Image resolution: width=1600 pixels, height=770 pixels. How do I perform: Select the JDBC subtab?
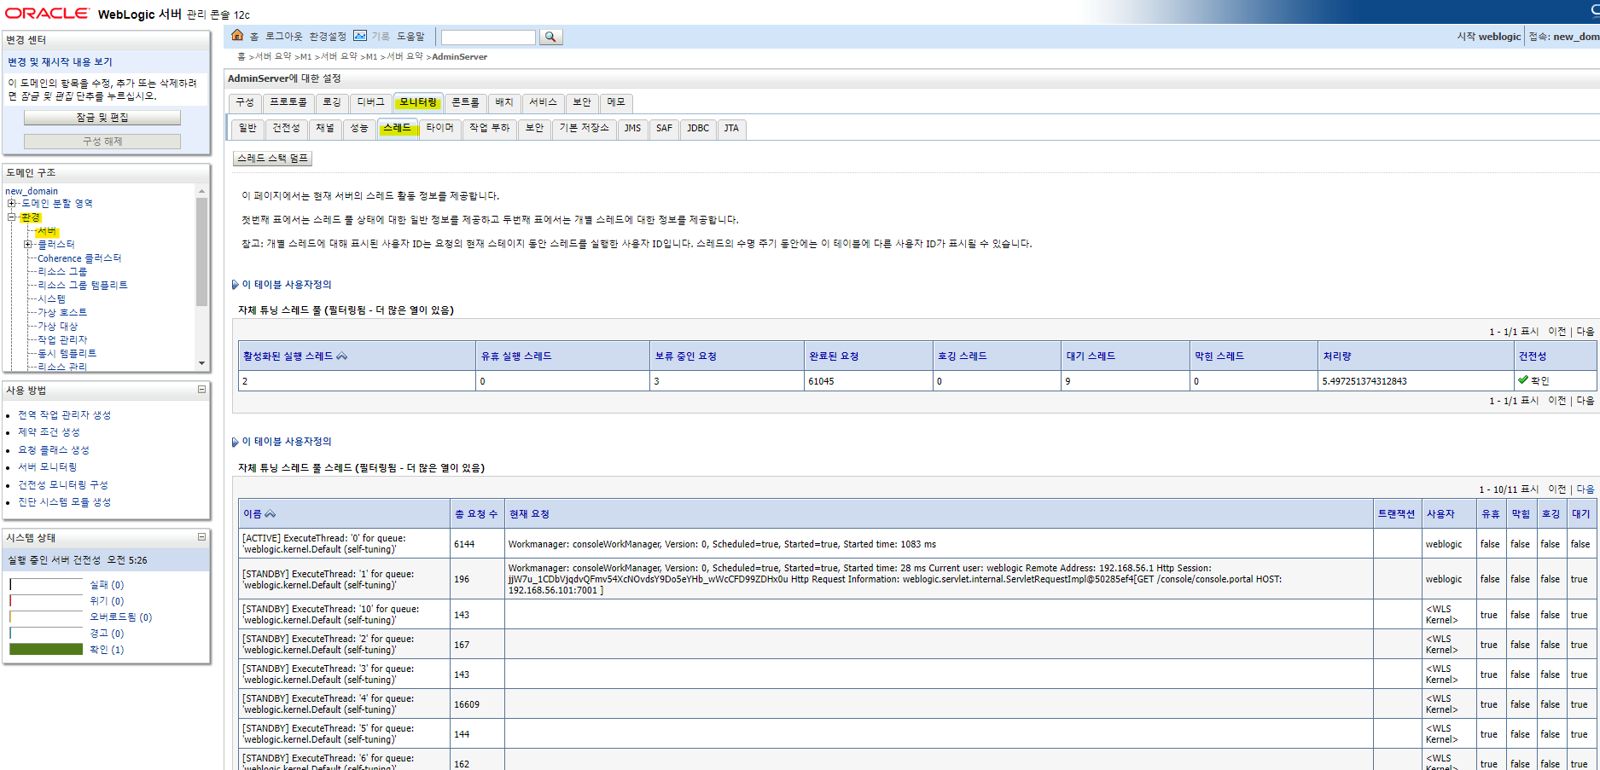698,129
